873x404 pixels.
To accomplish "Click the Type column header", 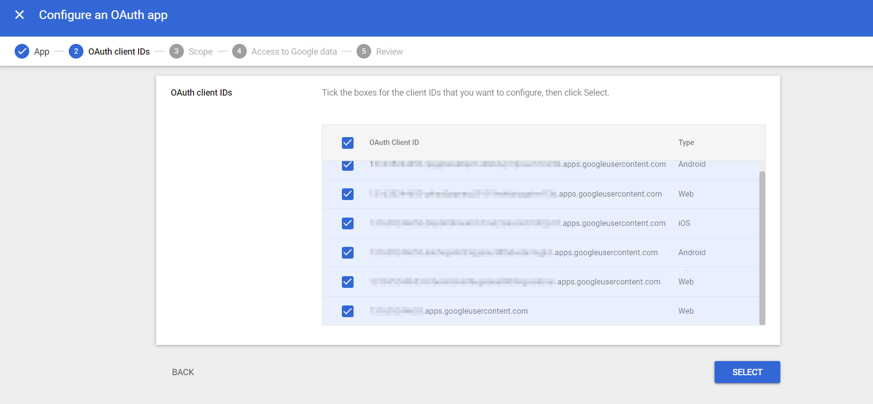I will pos(686,142).
